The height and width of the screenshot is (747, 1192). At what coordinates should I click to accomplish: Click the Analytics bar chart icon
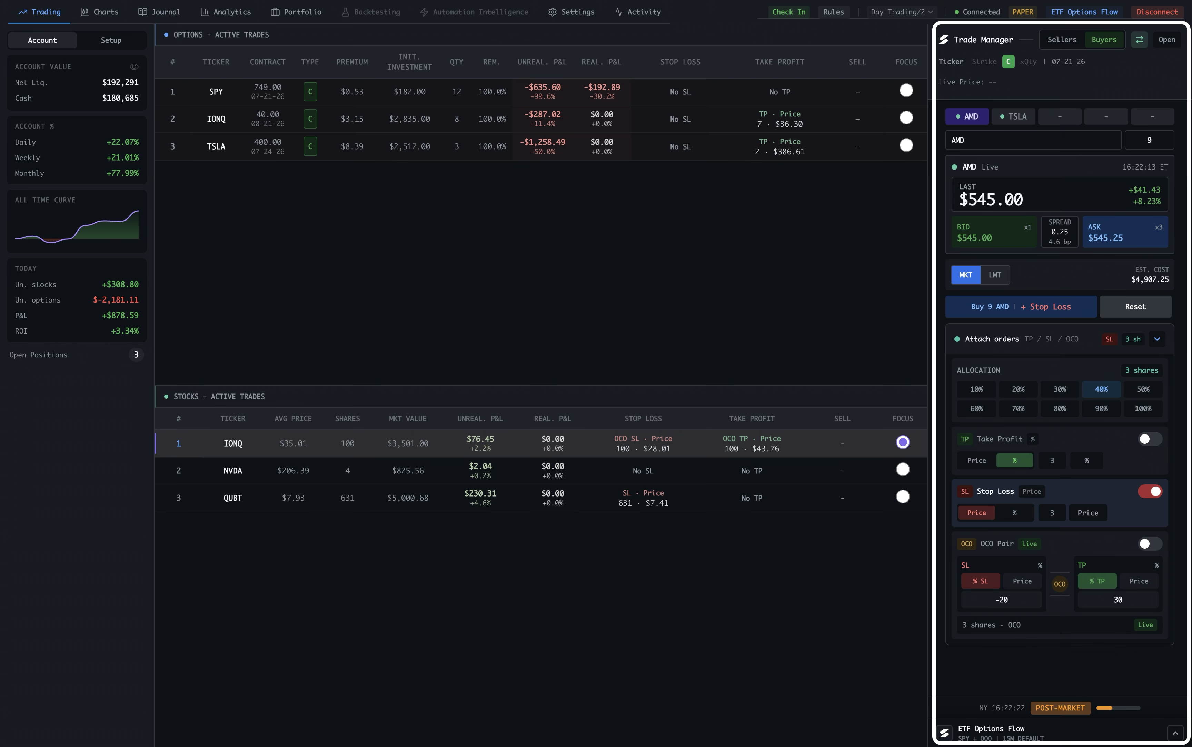coord(204,12)
